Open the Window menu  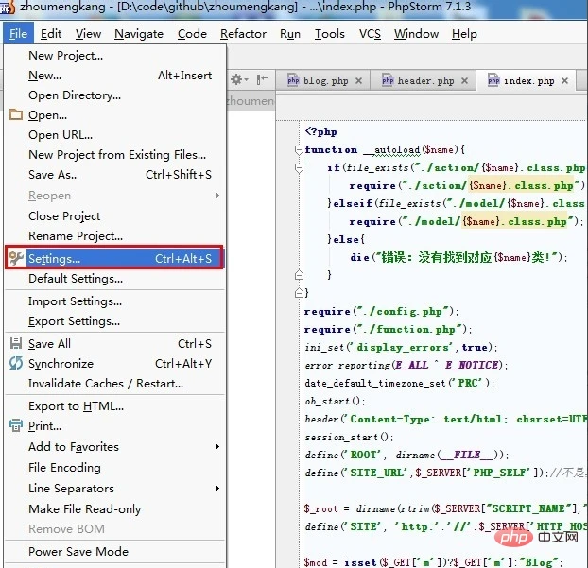coord(416,34)
